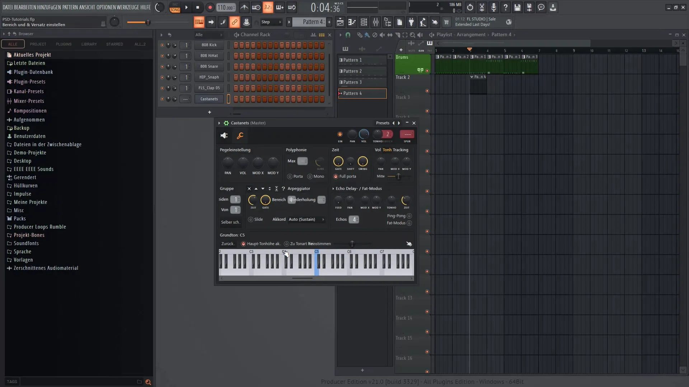Click Zurück button in Castanets instrument

pyautogui.click(x=227, y=244)
